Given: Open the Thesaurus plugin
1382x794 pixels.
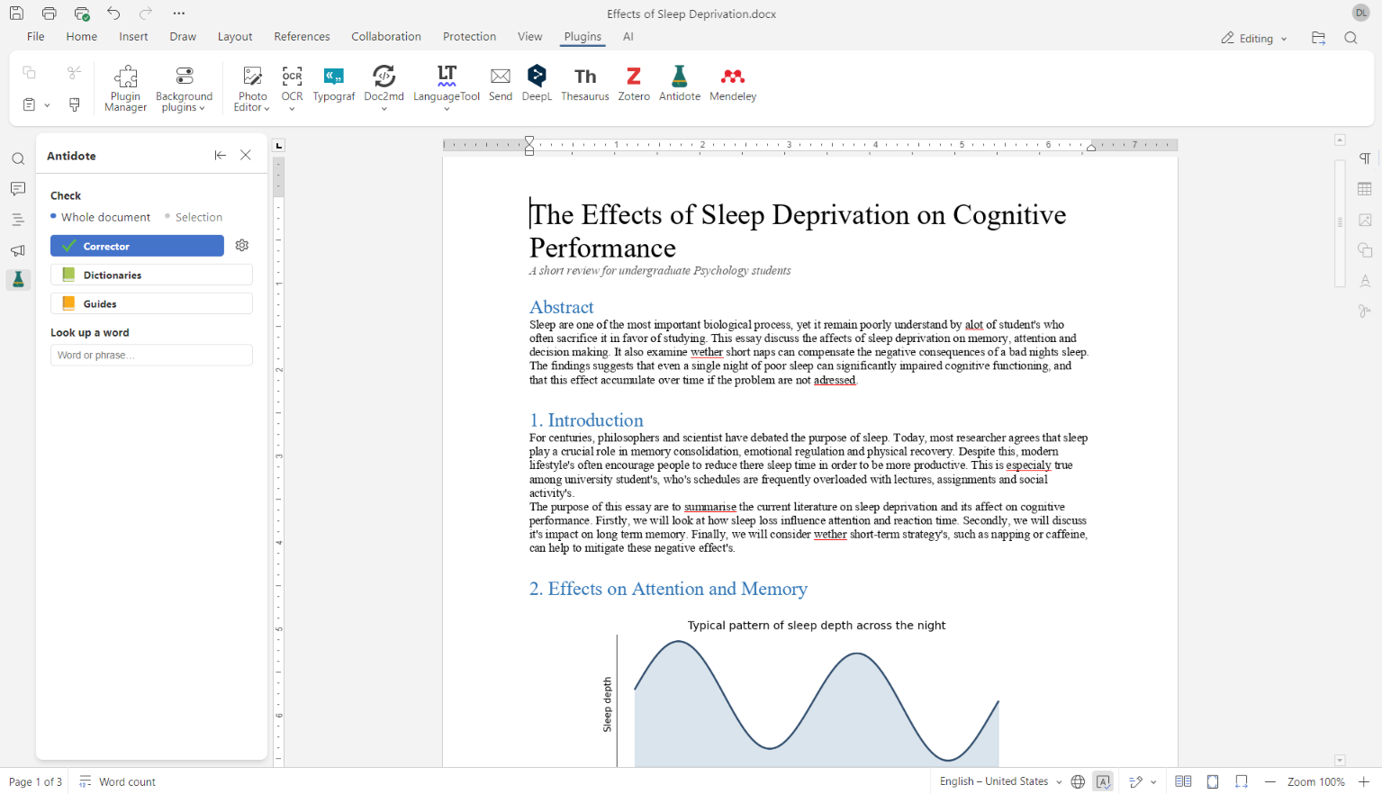Looking at the screenshot, I should click(585, 84).
